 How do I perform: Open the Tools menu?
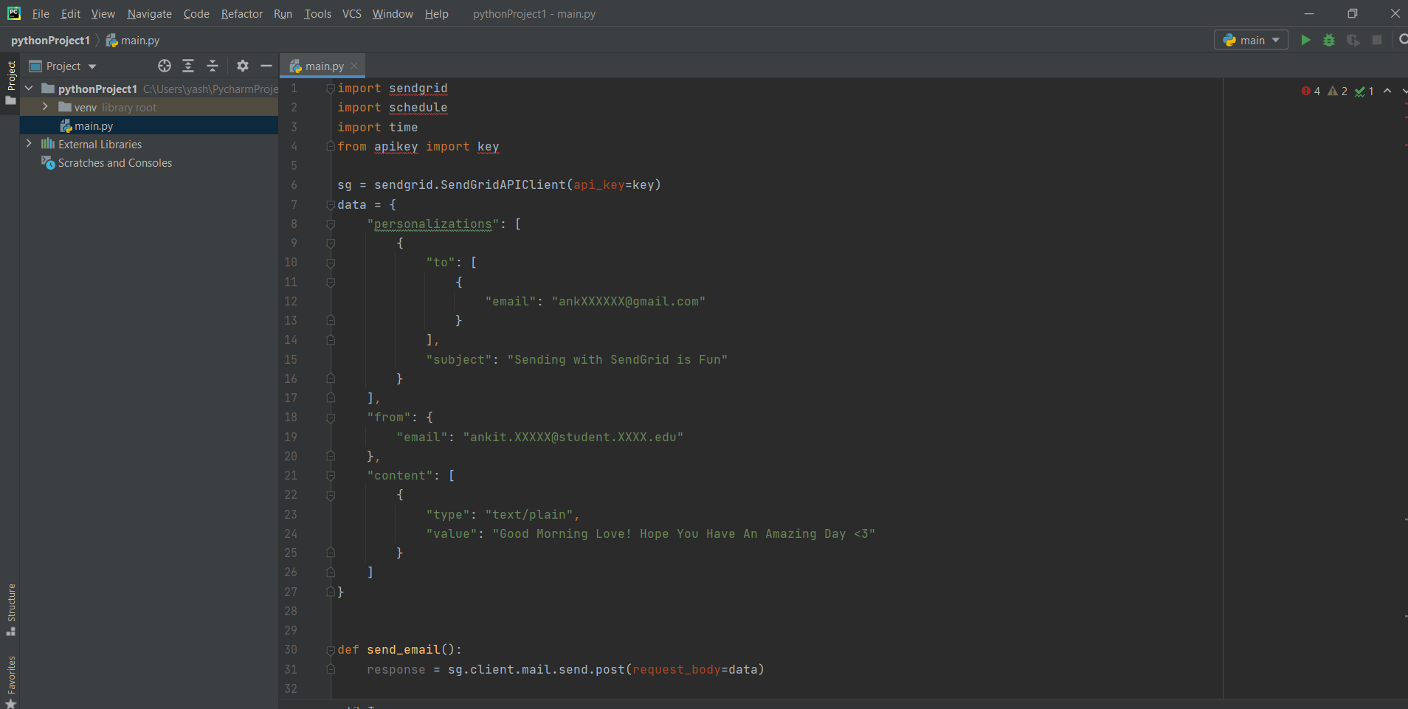coord(318,14)
